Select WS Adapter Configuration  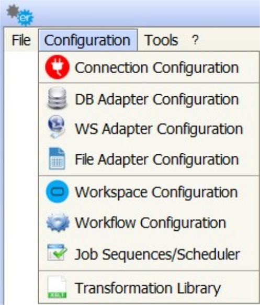(149, 129)
